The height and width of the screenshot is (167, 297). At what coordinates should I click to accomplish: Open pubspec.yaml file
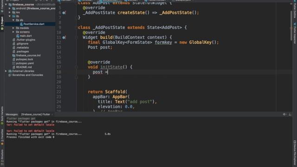coord(25,63)
